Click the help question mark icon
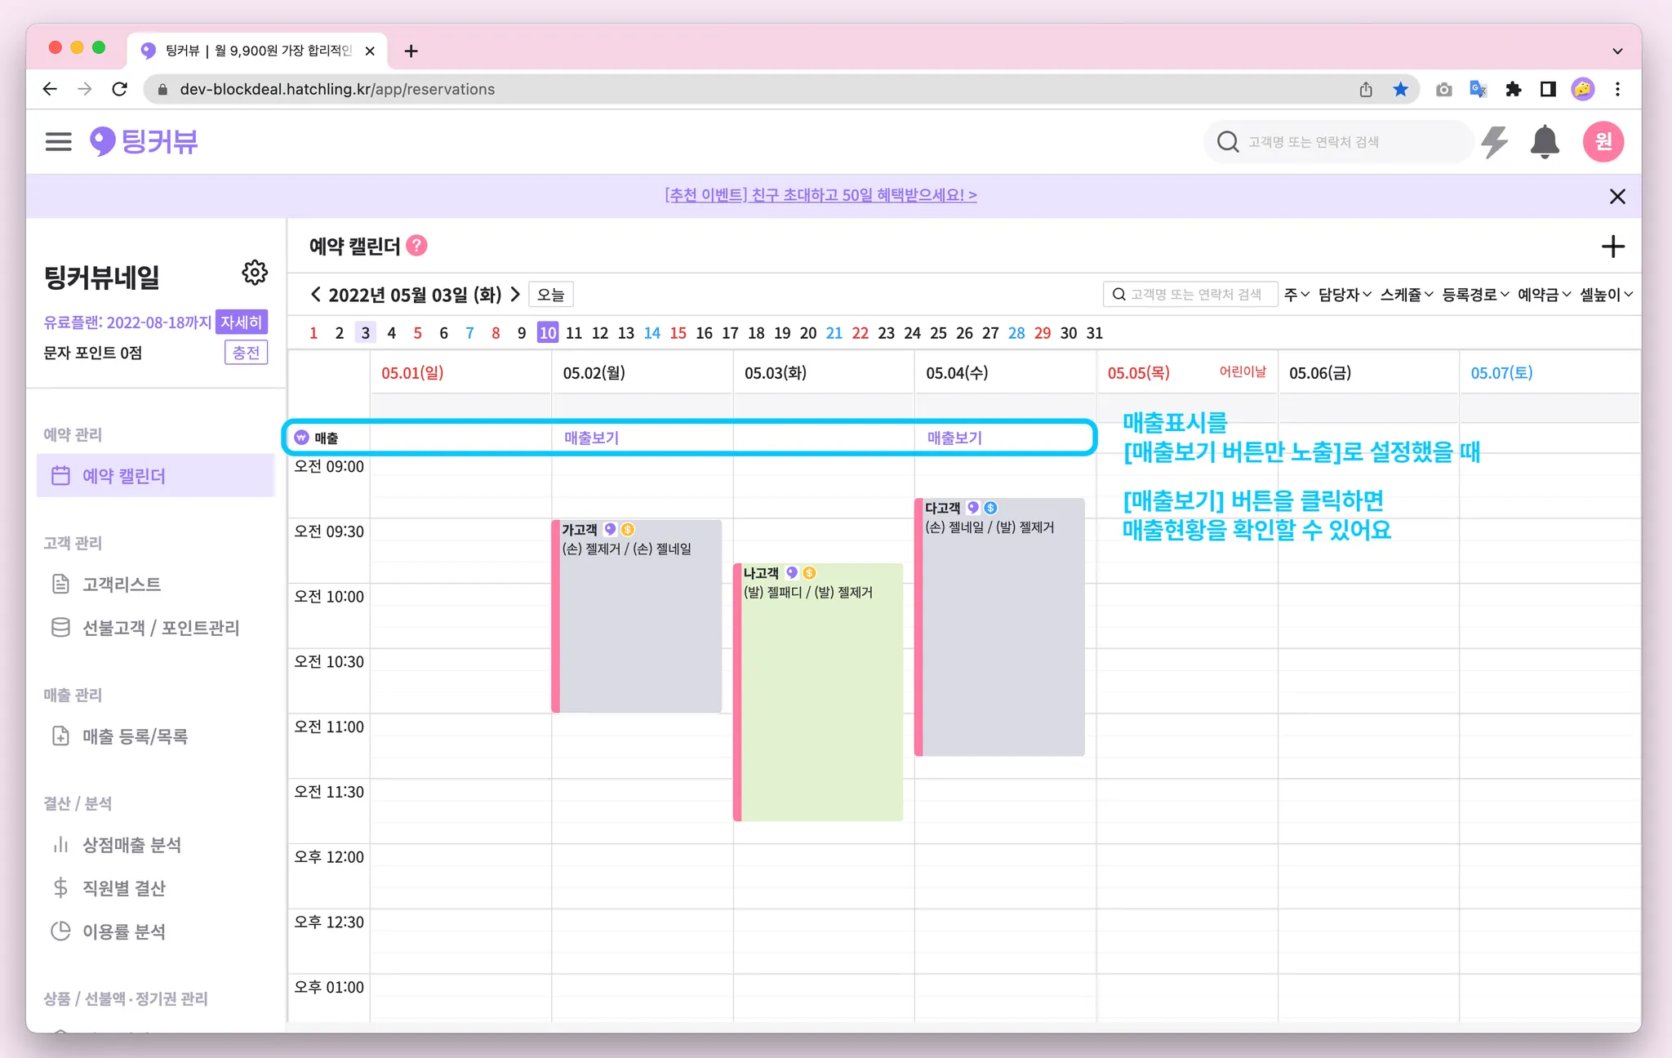 click(x=416, y=246)
